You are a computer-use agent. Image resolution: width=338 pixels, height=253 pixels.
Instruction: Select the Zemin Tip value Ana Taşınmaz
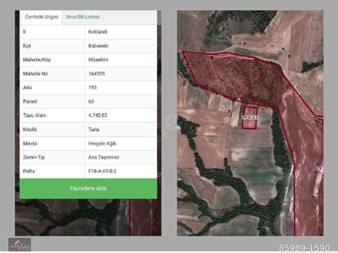pos(104,157)
